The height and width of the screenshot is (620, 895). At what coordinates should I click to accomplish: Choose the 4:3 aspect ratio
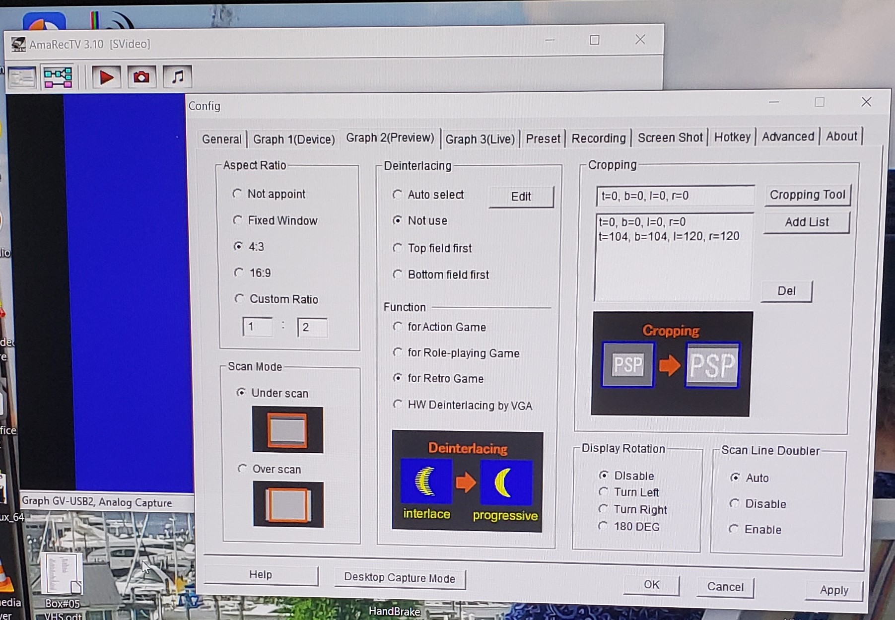(249, 246)
